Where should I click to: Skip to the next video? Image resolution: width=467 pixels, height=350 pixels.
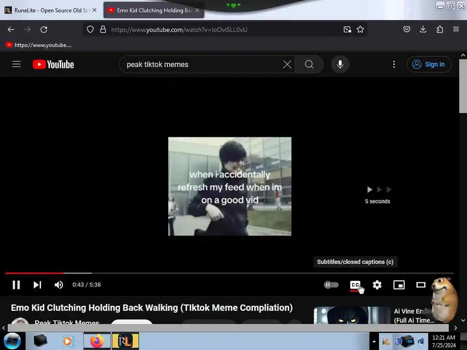(37, 285)
